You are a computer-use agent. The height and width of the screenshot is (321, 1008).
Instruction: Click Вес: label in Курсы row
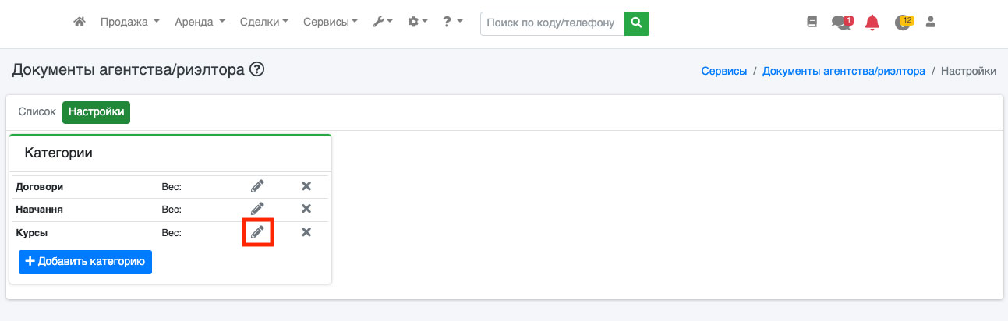172,232
